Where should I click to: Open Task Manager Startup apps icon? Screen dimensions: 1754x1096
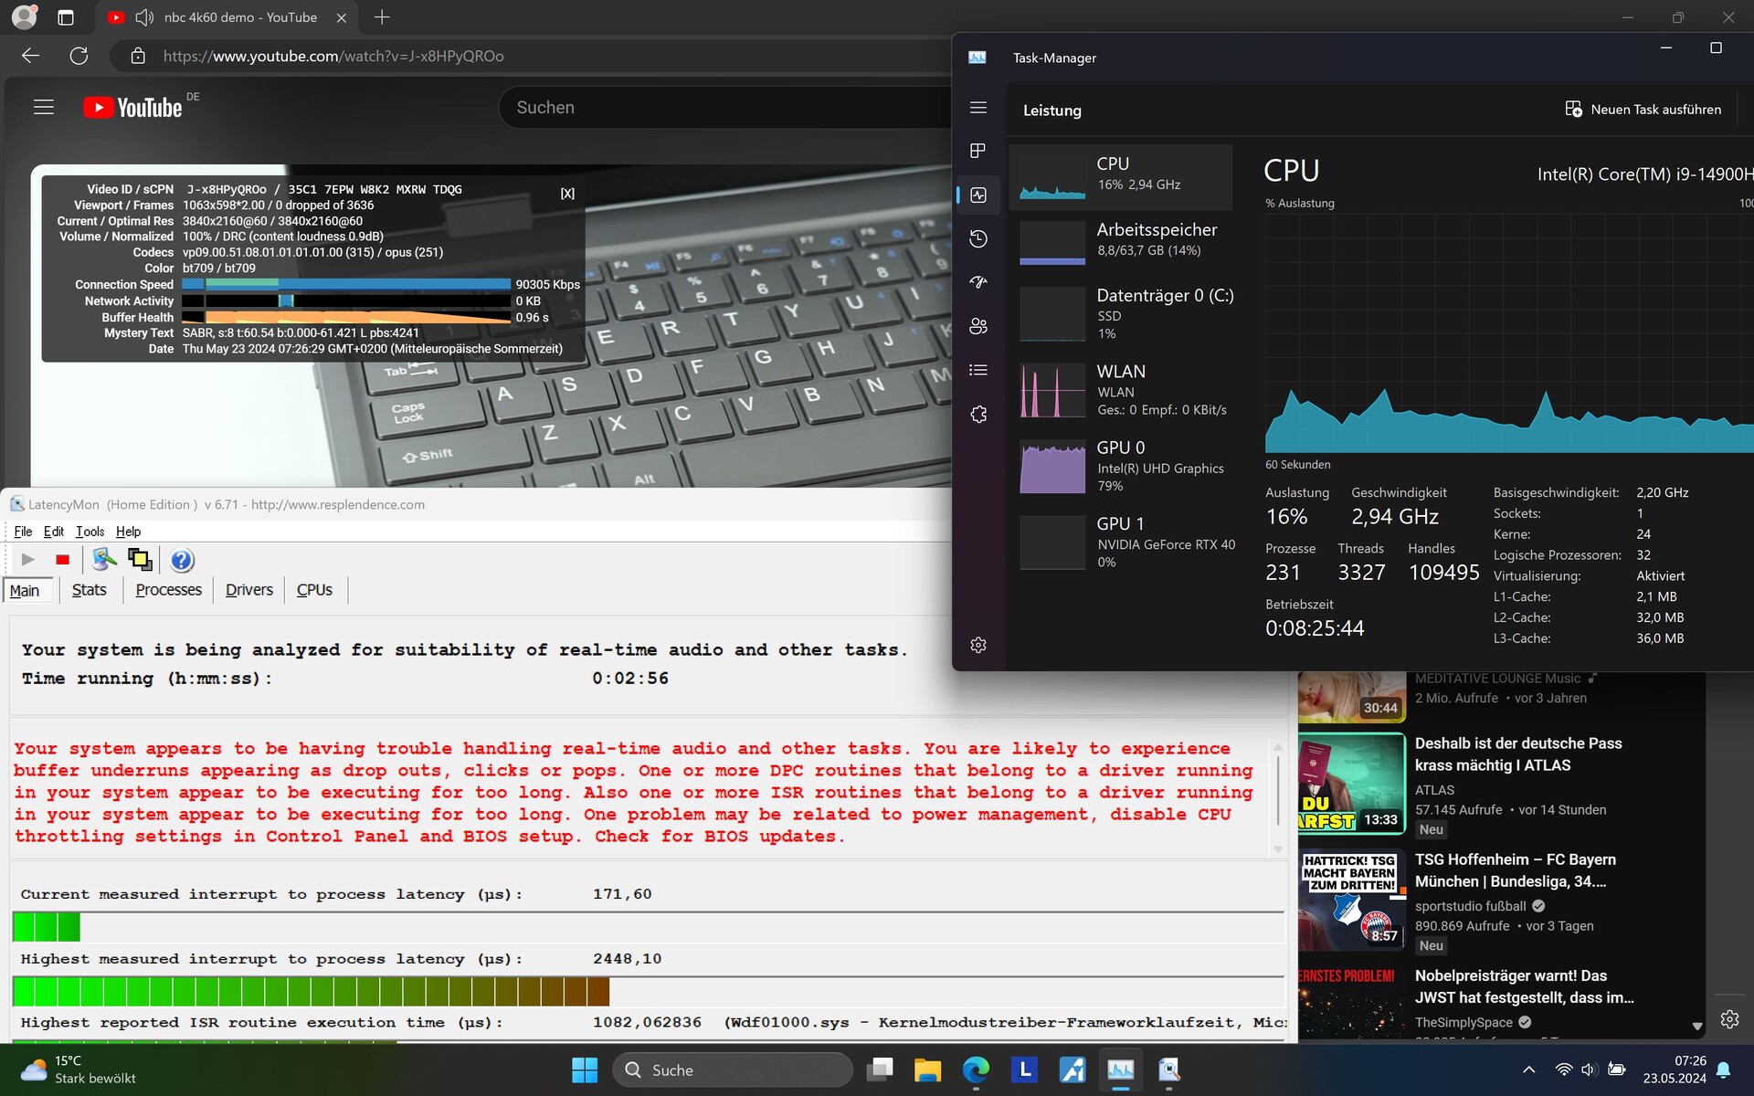978,282
